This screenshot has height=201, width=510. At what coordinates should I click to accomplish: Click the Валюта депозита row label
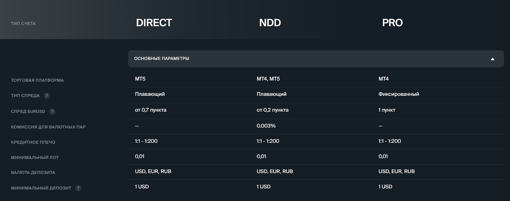click(x=33, y=172)
